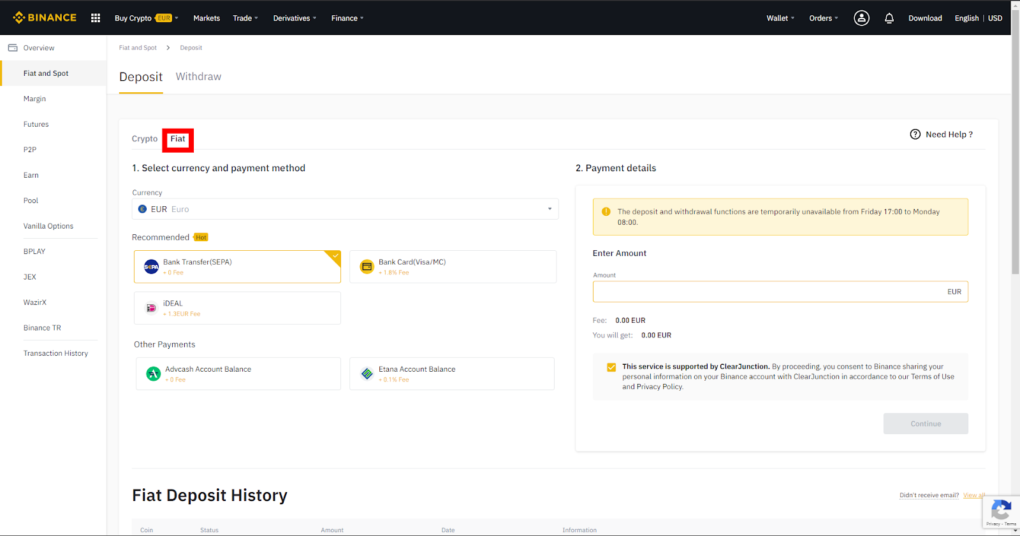Click the Need Help question icon

(x=915, y=134)
